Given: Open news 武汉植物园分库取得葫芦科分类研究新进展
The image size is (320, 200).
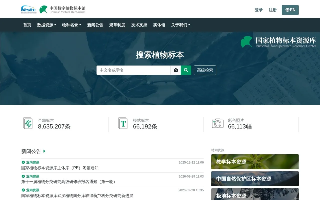Looking at the screenshot, I should 77,196.
